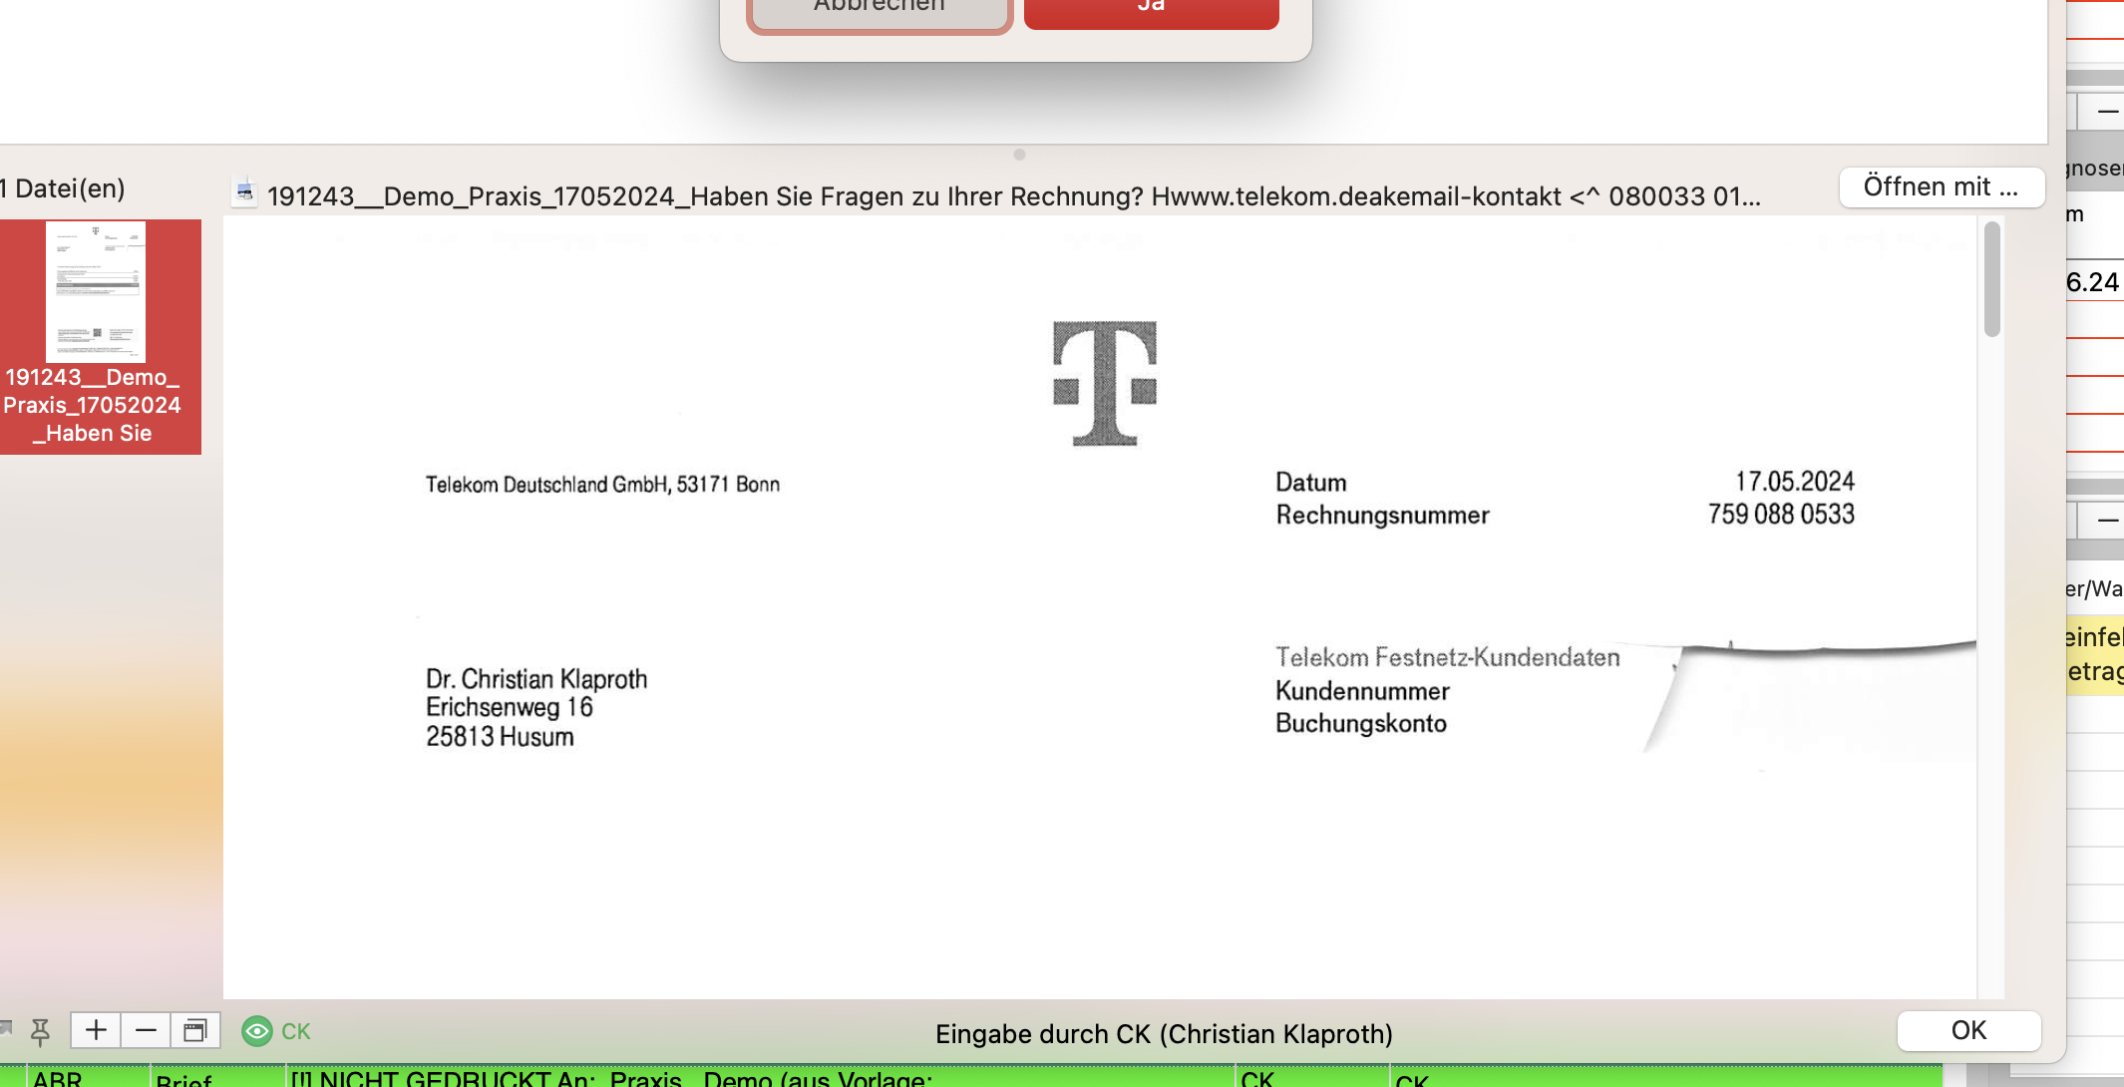
Task: Click the 'Telekom Deutschland GmbH, 53171 Bonn' sender line
Action: (x=602, y=485)
